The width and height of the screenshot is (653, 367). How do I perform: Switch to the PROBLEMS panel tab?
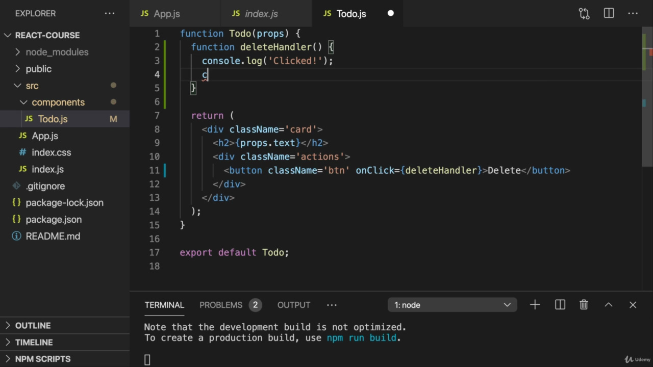[220, 305]
